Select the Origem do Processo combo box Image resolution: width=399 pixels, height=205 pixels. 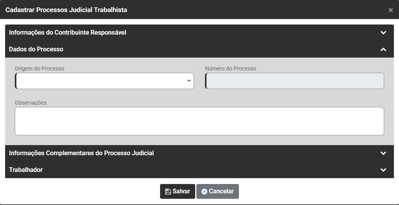point(102,81)
